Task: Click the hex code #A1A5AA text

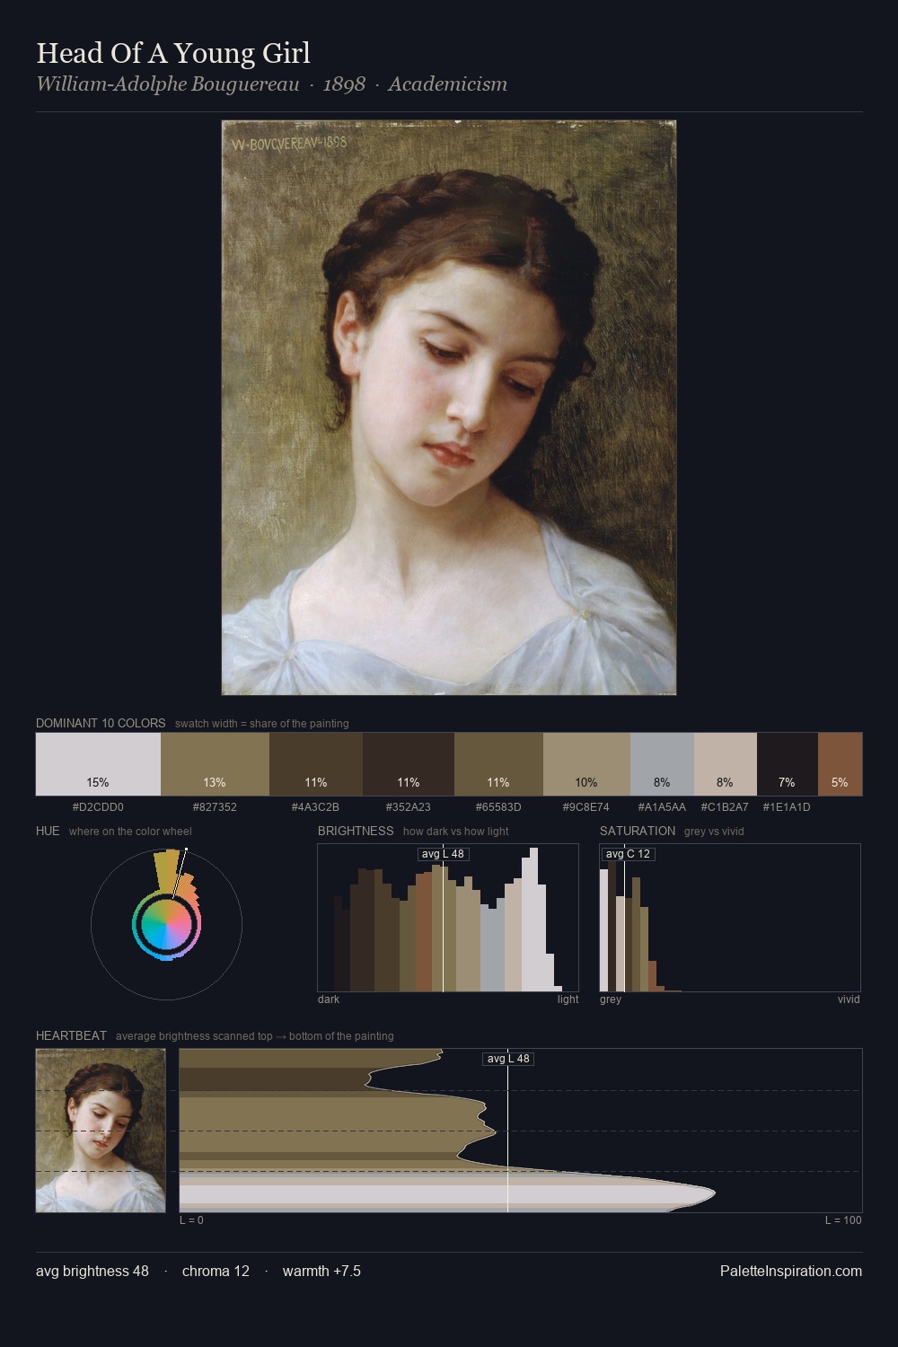Action: (662, 807)
